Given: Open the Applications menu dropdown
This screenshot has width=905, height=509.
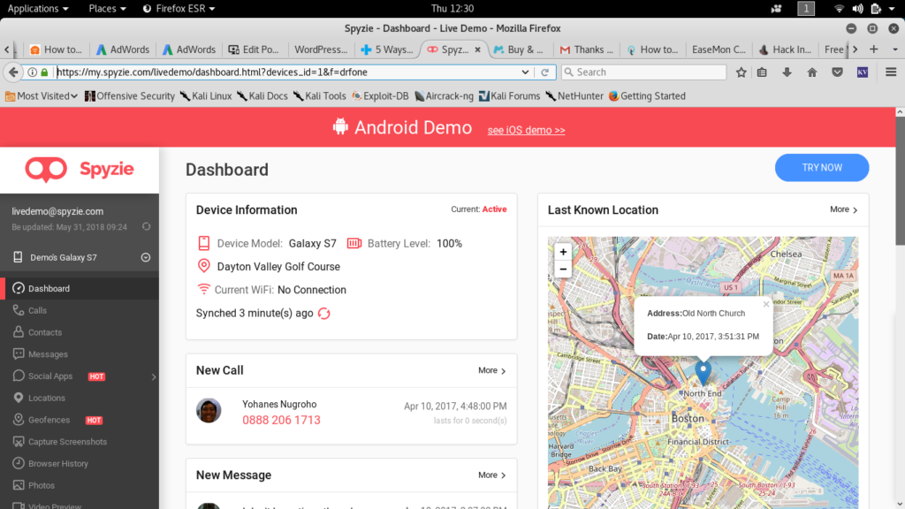Looking at the screenshot, I should click(38, 8).
